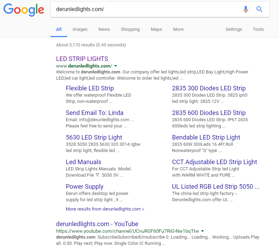
Task: Click 'Email: info@derunledlights.com' snippet
Action: [x=100, y=120]
